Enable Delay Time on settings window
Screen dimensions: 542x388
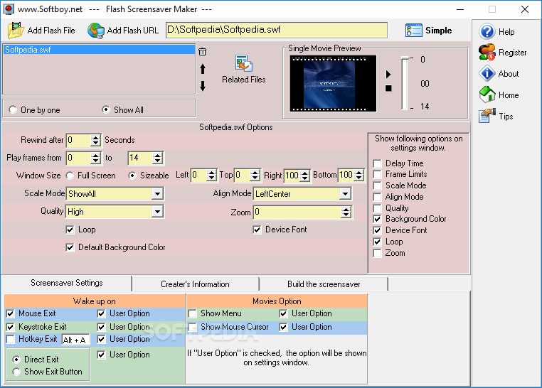[x=378, y=163]
